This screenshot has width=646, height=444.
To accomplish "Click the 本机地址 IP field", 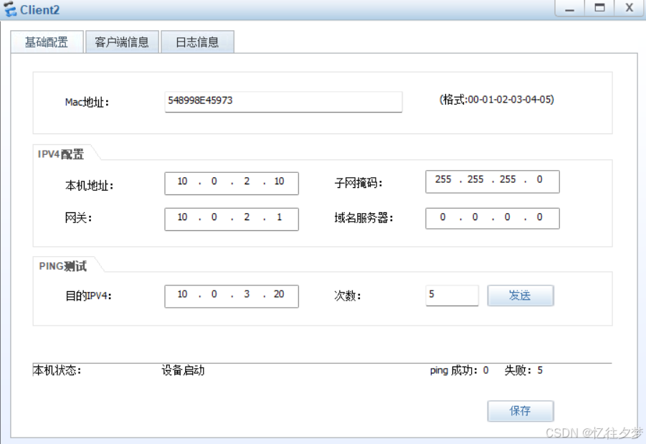I will coord(232,183).
